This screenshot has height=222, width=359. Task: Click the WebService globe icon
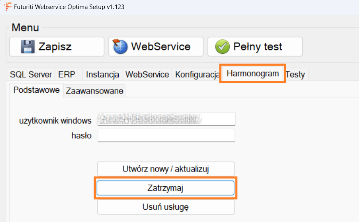121,46
